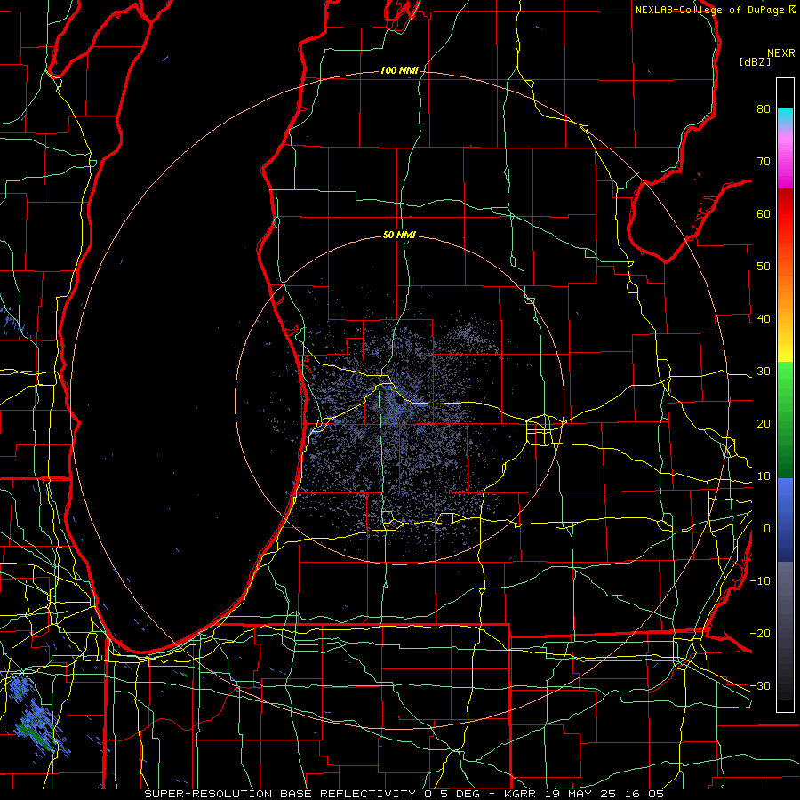Click the 19 MAY 25 16:05 timestamp
Image resolution: width=800 pixels, height=800 pixels.
point(604,794)
